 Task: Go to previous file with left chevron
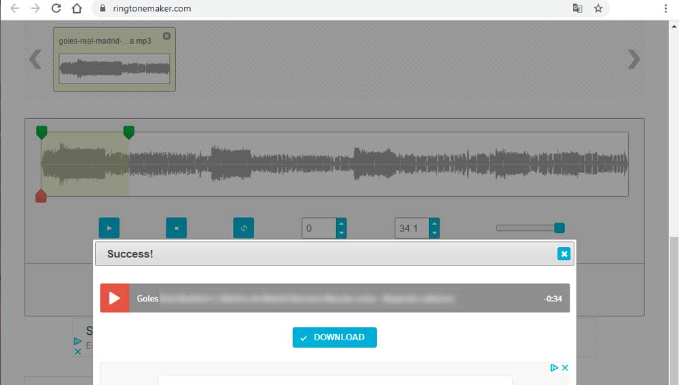pos(35,60)
